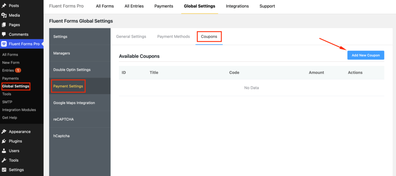Click the Users person icon

(4, 151)
